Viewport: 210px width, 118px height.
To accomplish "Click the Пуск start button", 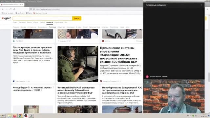I will pos(3,116).
